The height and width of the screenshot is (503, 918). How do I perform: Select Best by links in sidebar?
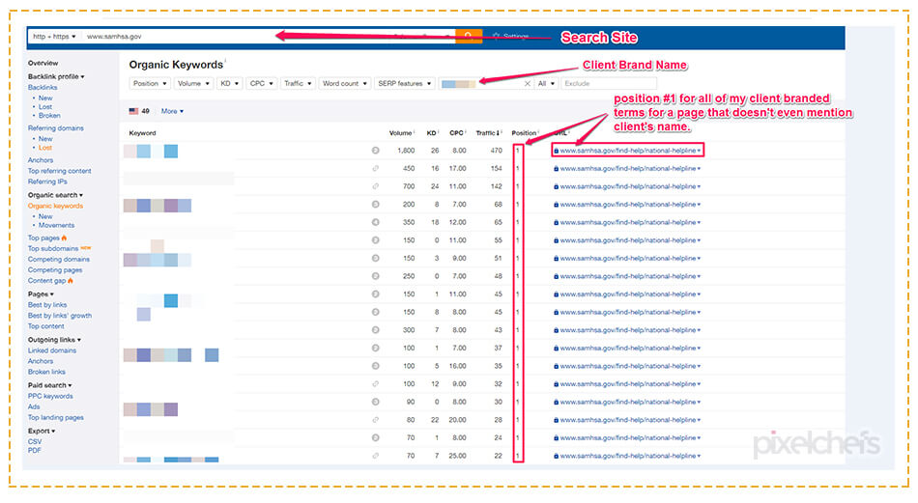[x=46, y=305]
